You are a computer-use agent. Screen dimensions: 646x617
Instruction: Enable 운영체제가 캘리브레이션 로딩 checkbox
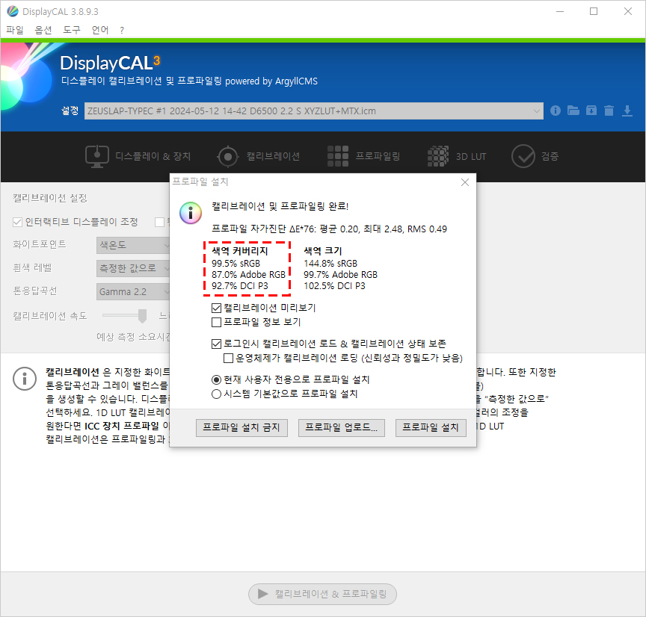(x=228, y=358)
